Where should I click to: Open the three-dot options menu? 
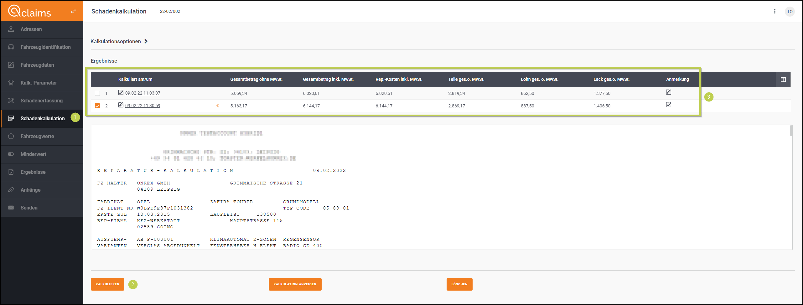775,11
